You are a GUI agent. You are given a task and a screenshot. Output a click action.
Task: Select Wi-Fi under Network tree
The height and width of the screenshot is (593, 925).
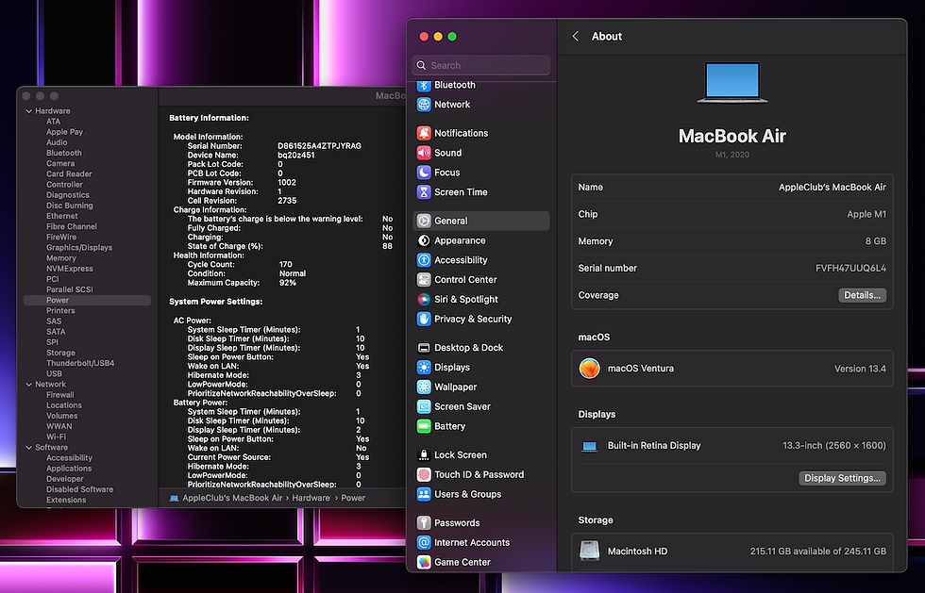(x=56, y=437)
